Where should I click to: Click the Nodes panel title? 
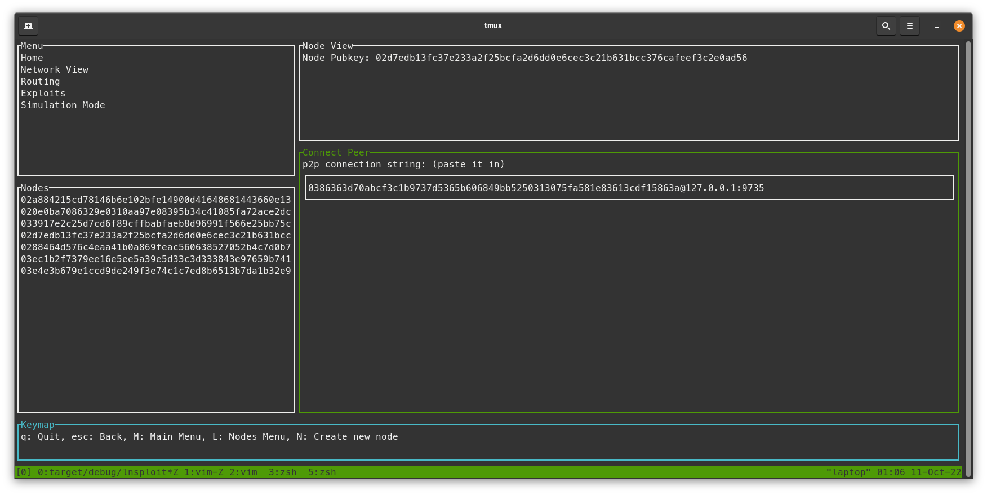(x=35, y=188)
